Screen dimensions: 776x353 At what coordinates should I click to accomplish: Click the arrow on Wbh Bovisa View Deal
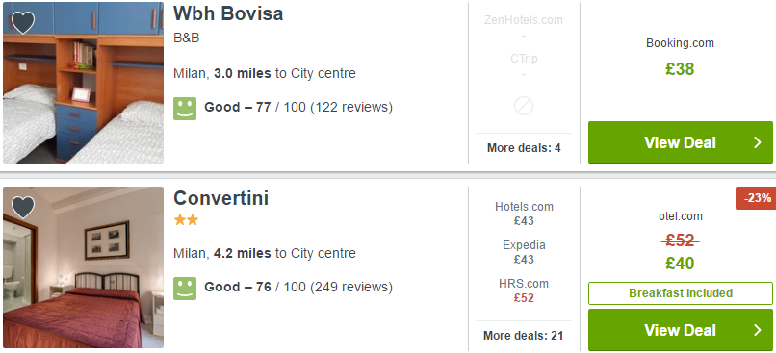[757, 142]
